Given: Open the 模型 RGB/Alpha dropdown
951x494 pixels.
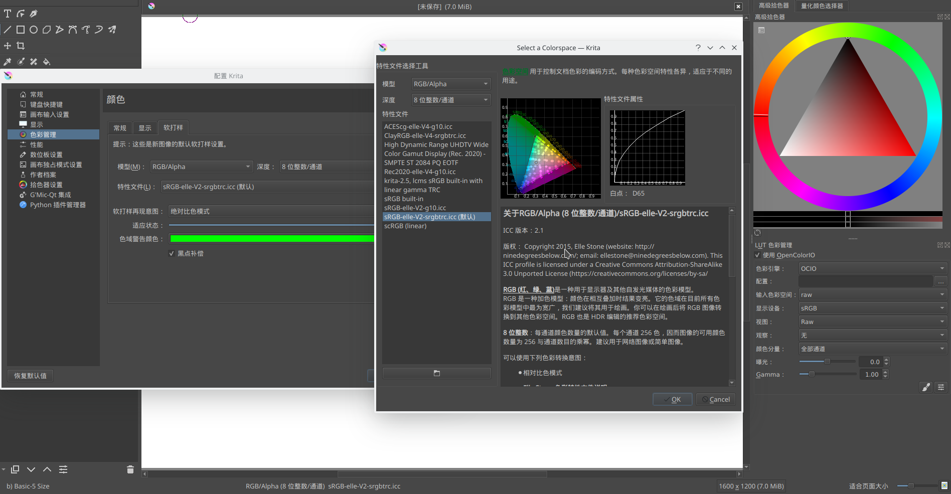Looking at the screenshot, I should 450,83.
